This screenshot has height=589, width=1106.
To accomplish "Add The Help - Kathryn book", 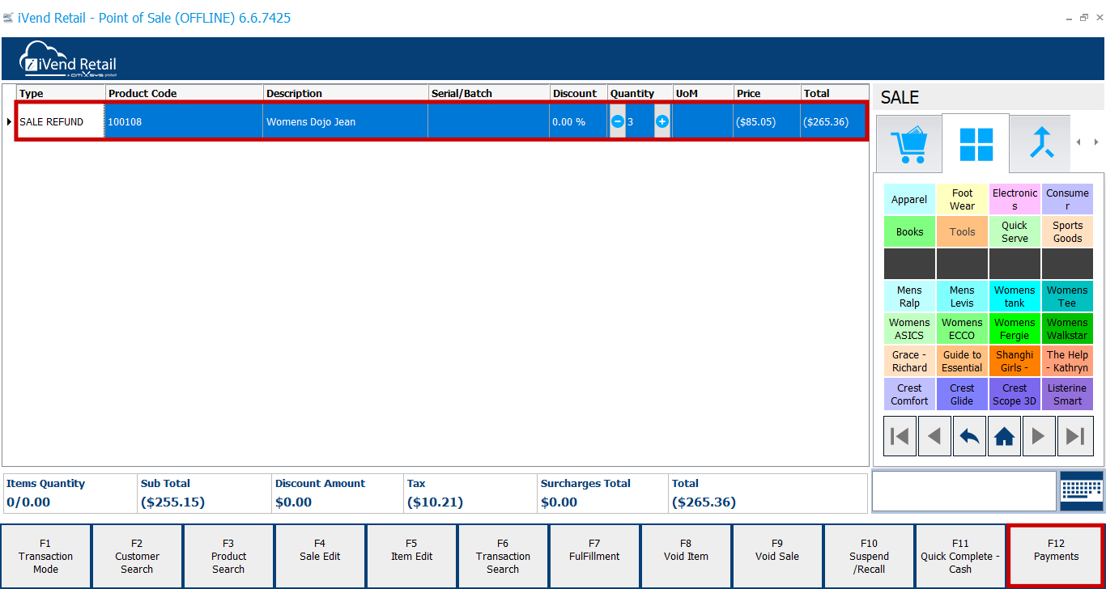I will click(1067, 361).
